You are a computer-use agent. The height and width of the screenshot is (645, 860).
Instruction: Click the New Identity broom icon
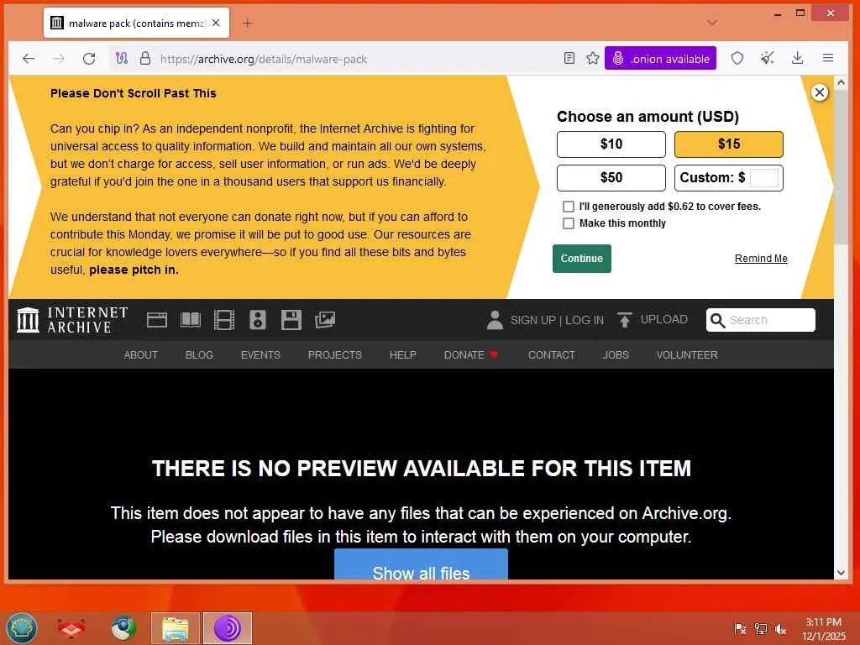tap(768, 58)
